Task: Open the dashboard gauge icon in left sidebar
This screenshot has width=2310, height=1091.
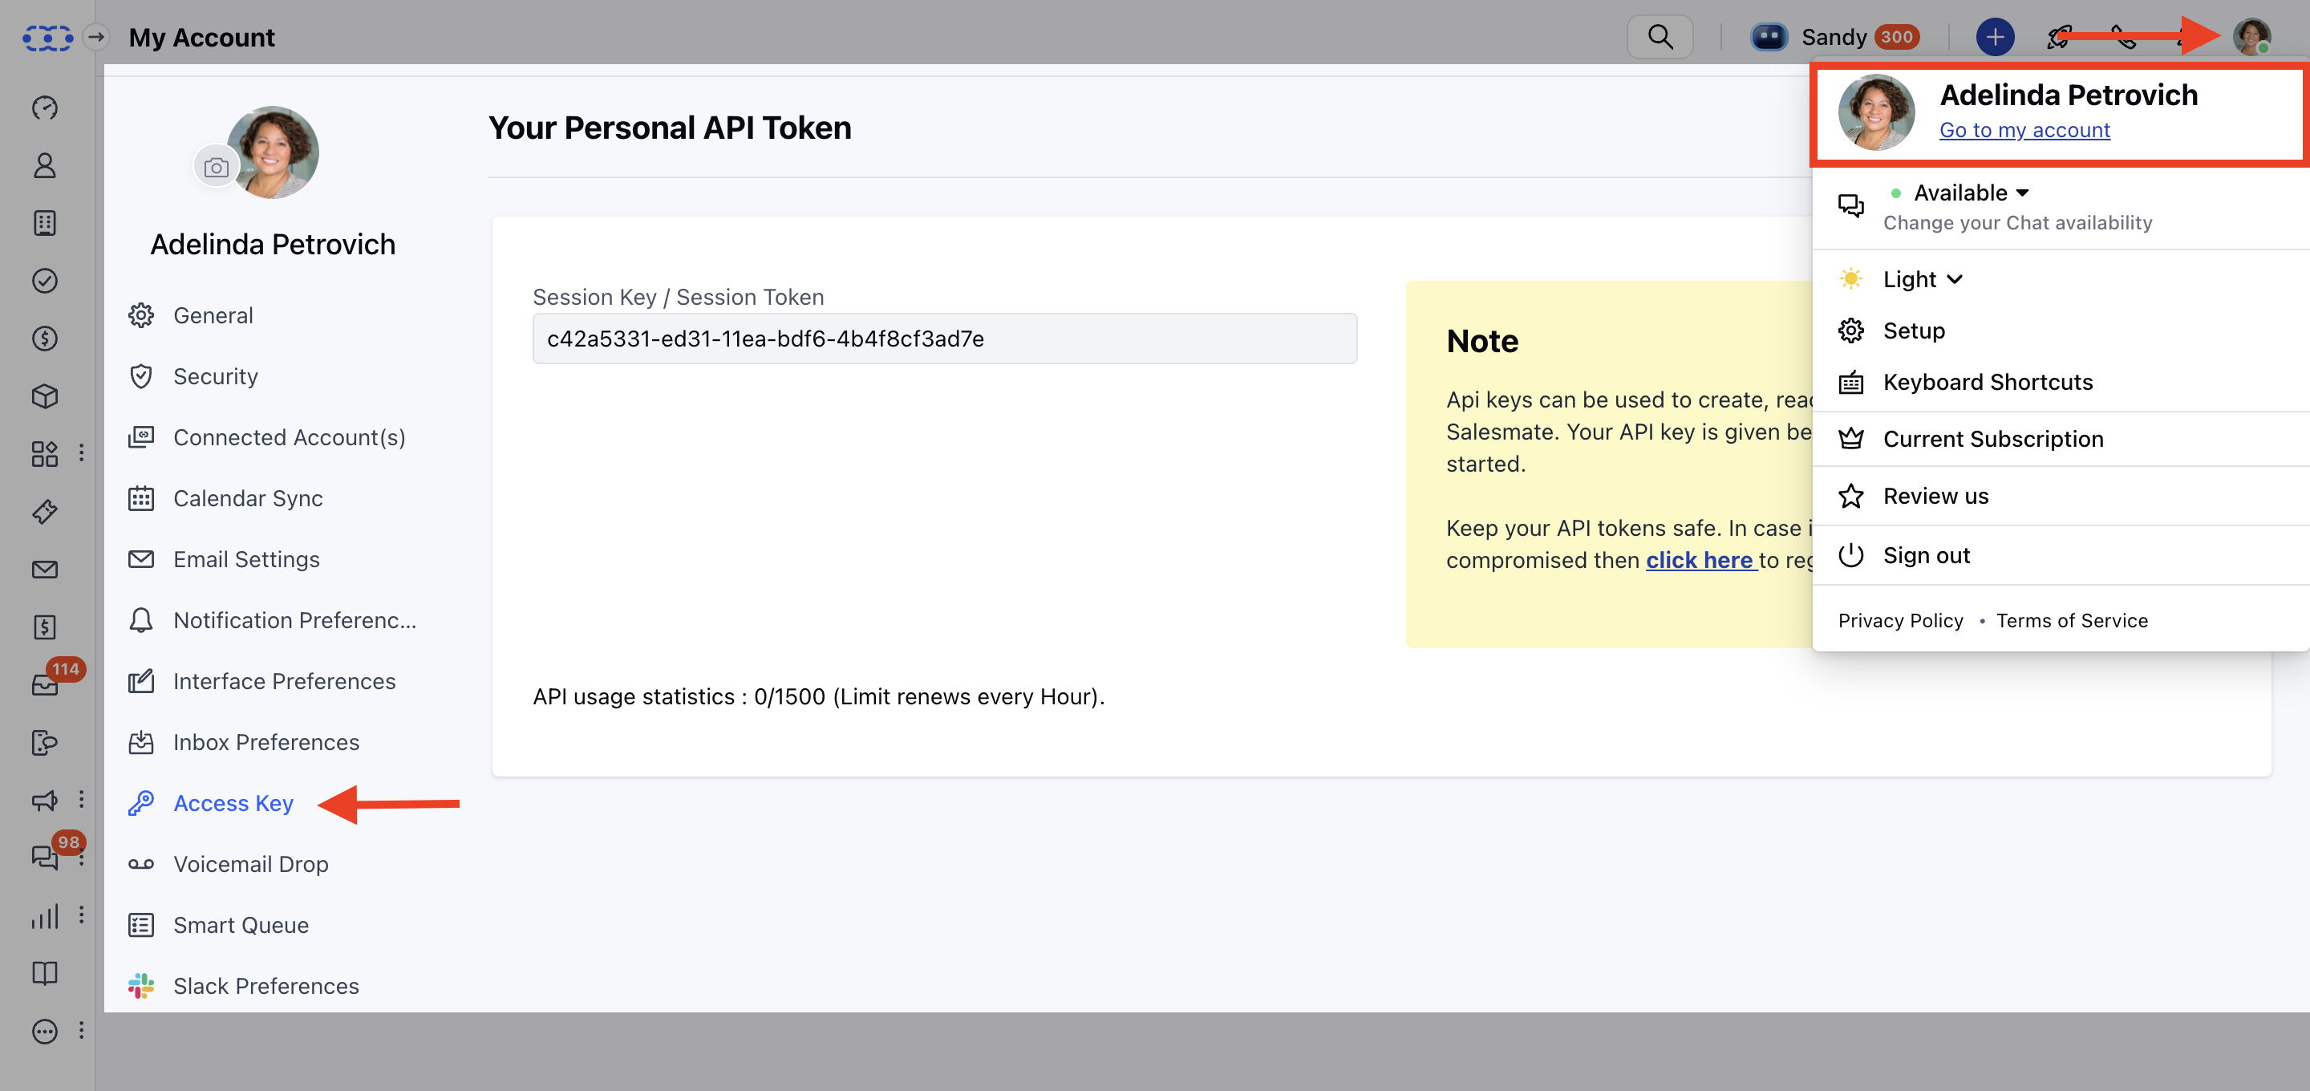Action: pyautogui.click(x=45, y=107)
